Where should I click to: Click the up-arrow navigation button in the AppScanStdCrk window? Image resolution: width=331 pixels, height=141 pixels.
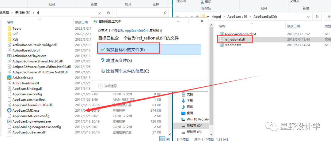197,17
